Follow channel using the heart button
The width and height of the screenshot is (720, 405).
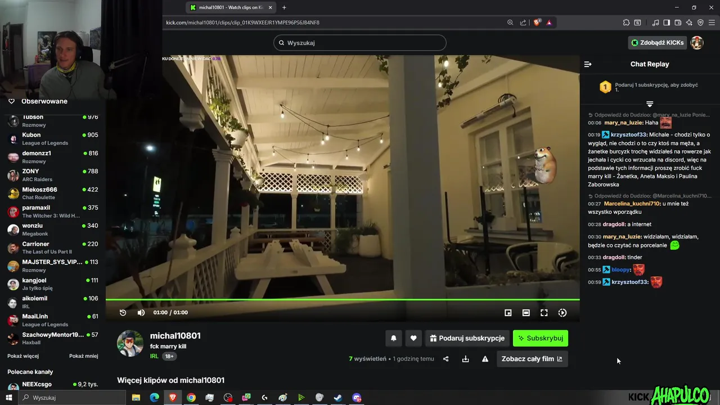pyautogui.click(x=413, y=338)
